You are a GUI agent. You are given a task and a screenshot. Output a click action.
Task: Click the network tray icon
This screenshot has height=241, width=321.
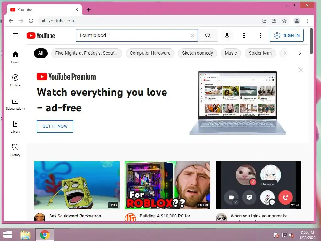(x=284, y=235)
